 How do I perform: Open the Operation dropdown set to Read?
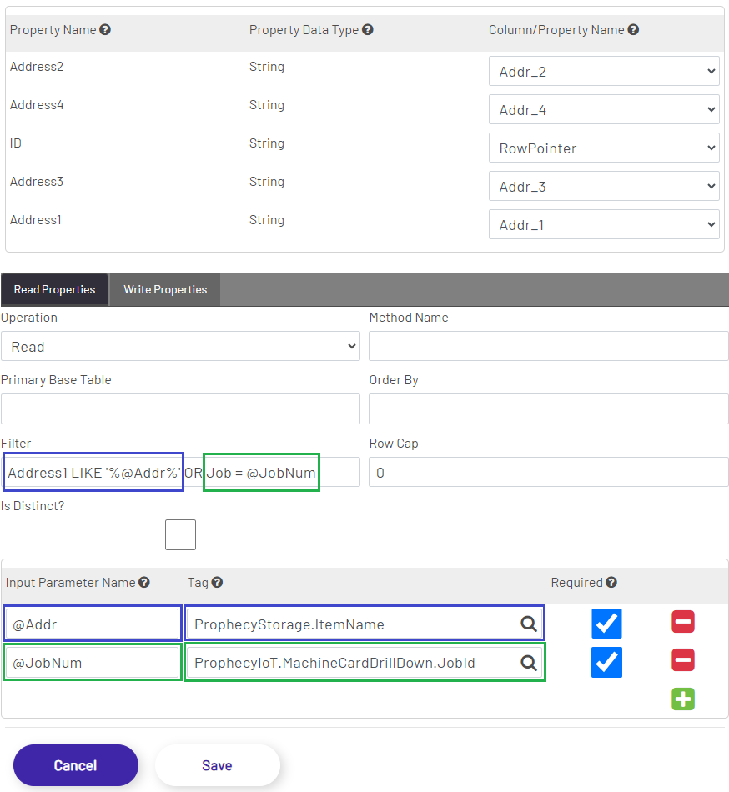click(180, 345)
